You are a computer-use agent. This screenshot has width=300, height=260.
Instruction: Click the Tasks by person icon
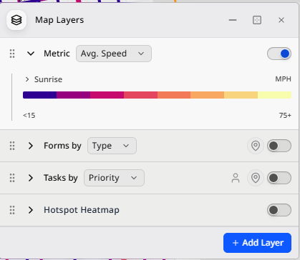[x=236, y=178]
